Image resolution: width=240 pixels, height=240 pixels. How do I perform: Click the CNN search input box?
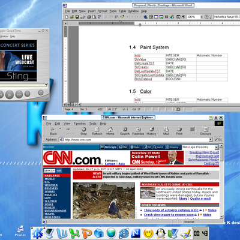tap(49, 170)
